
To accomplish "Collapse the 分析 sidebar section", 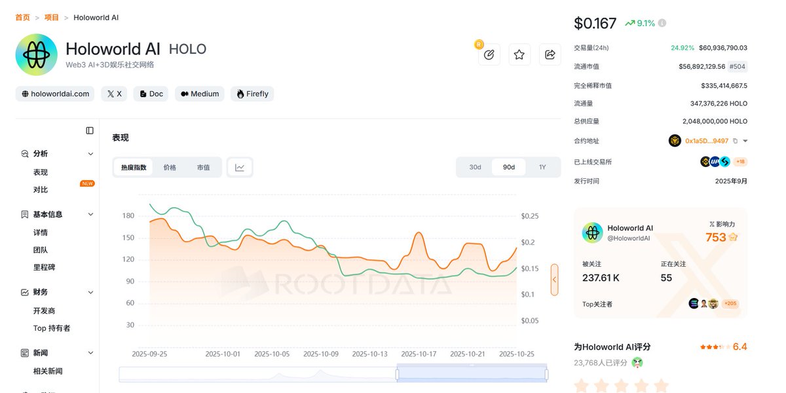I will [x=90, y=154].
